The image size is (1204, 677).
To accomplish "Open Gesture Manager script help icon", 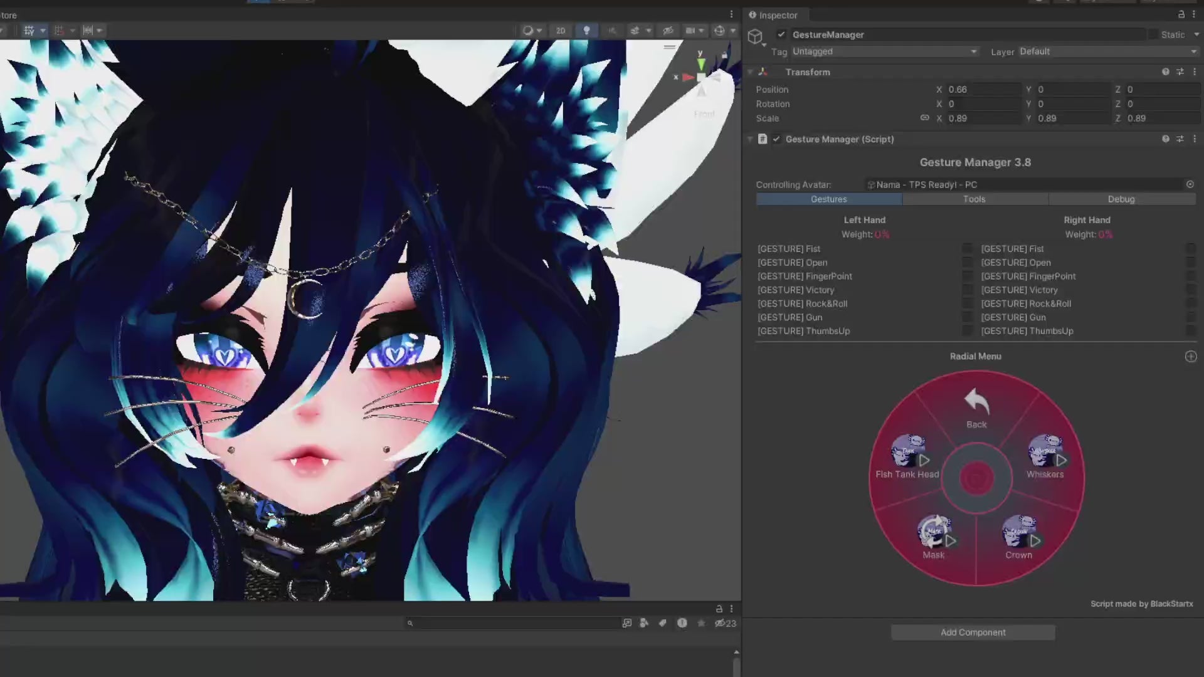I will pos(1165,139).
